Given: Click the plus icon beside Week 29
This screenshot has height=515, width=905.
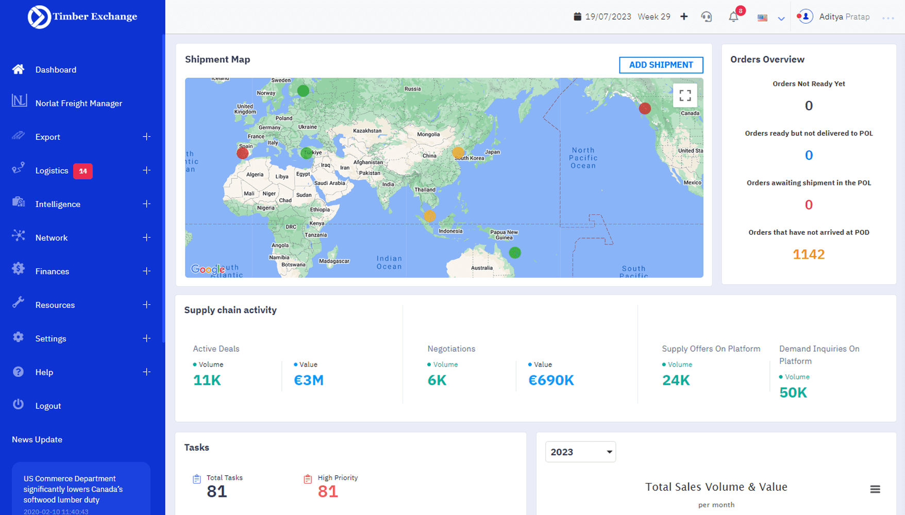Looking at the screenshot, I should pyautogui.click(x=684, y=16).
